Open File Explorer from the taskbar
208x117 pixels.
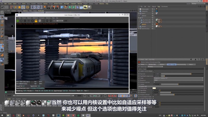8,115
